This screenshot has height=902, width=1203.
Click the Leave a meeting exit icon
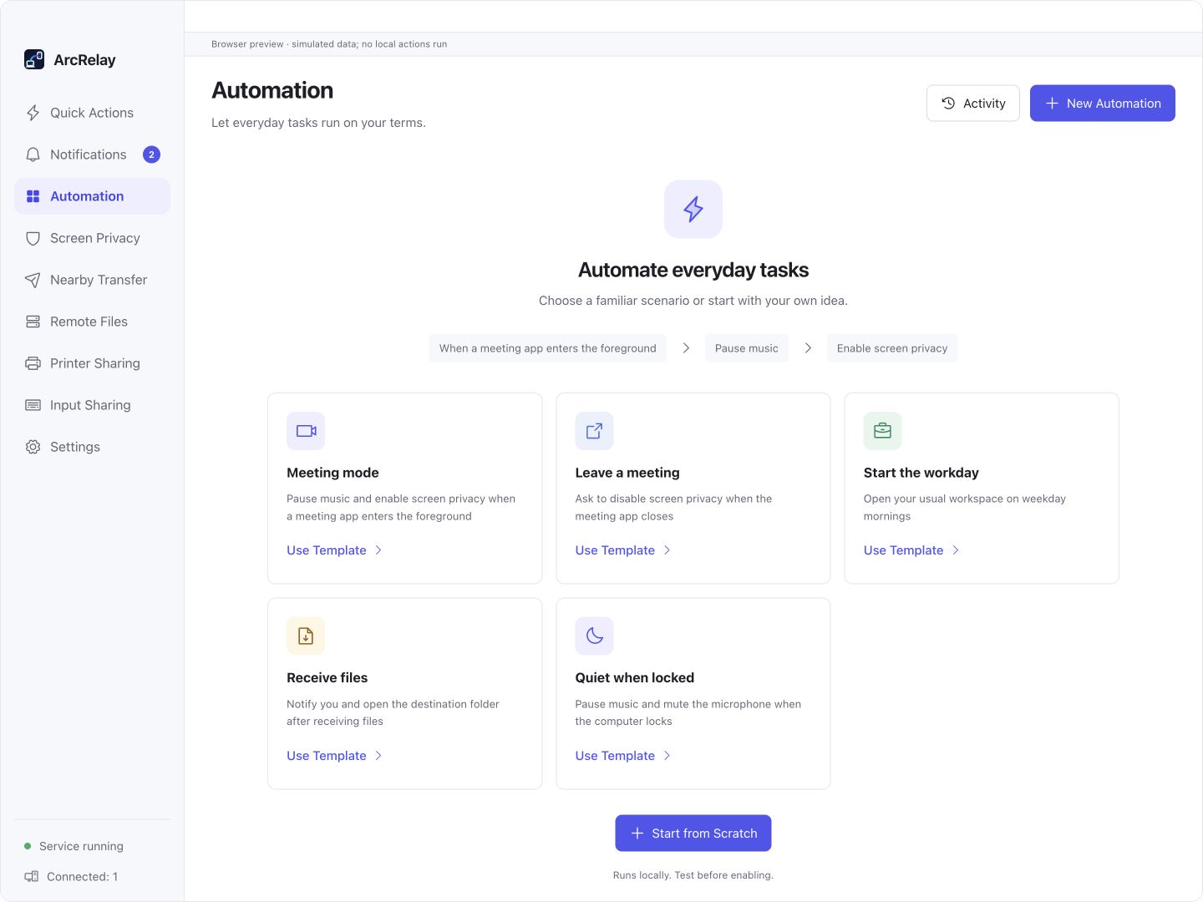[x=594, y=431]
